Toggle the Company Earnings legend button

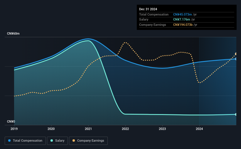(x=88, y=141)
